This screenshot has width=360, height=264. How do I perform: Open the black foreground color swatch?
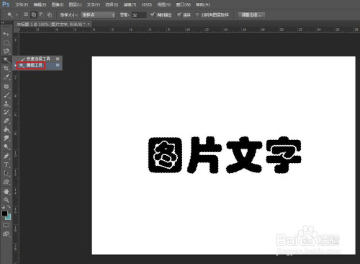(4, 214)
